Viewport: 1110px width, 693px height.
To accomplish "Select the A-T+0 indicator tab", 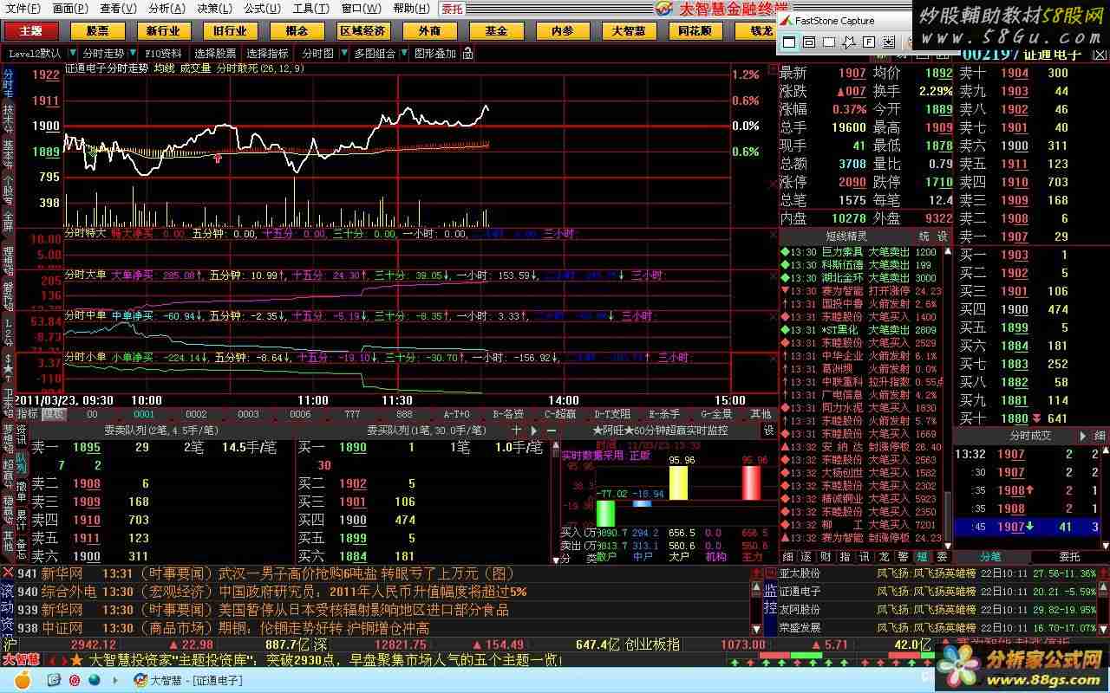I will tap(457, 414).
